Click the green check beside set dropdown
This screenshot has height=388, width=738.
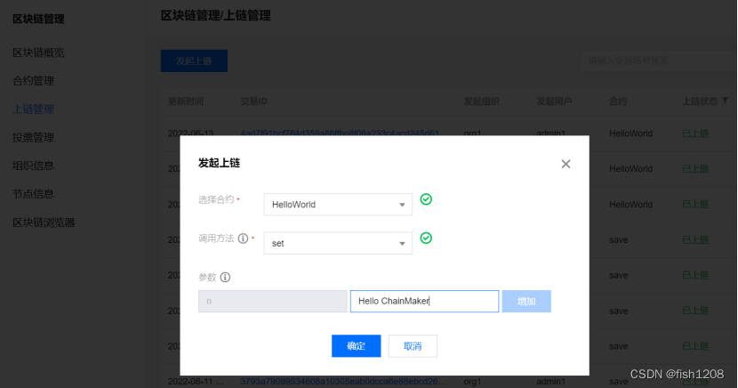tap(426, 238)
